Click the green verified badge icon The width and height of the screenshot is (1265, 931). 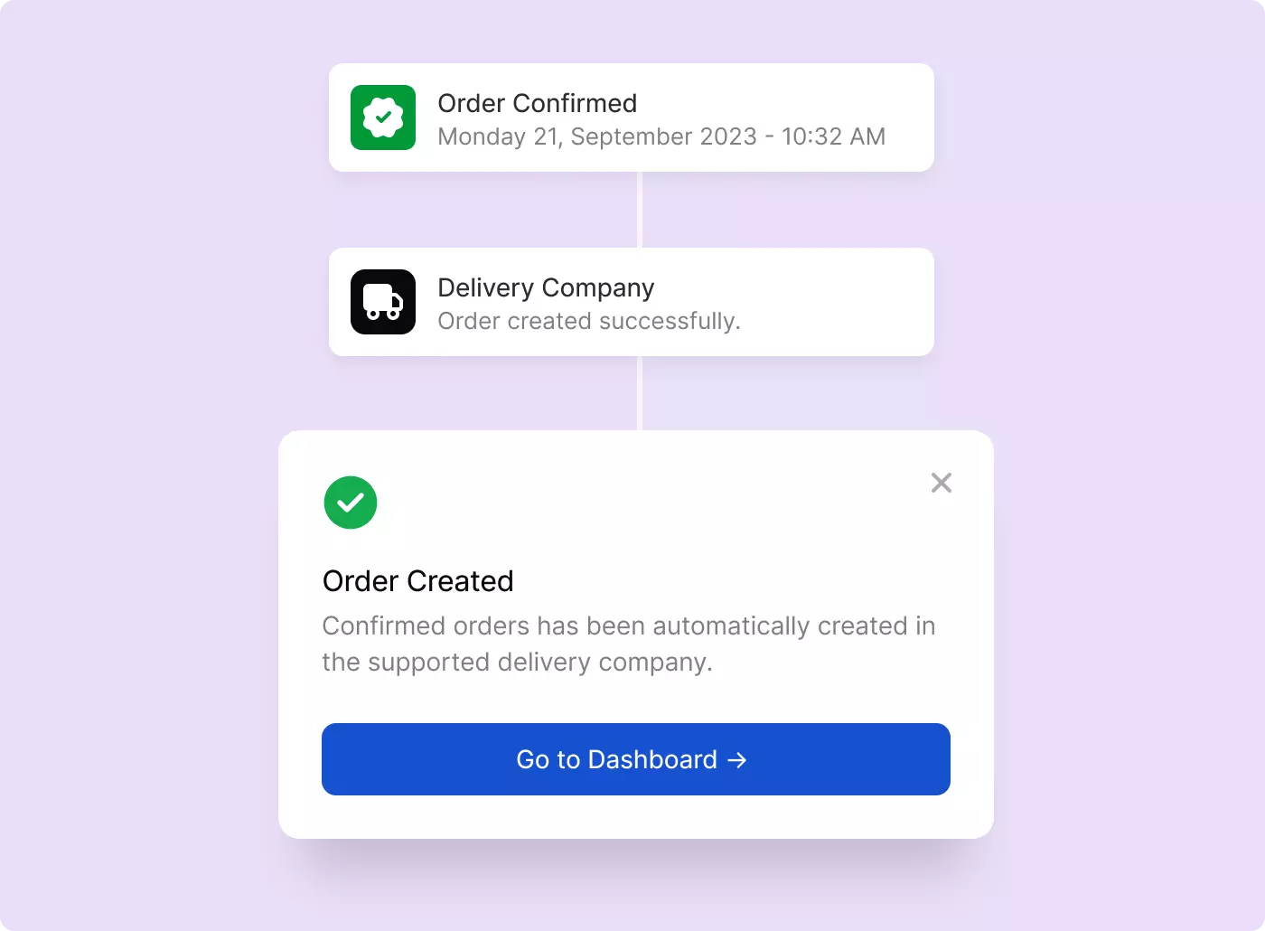pyautogui.click(x=383, y=118)
